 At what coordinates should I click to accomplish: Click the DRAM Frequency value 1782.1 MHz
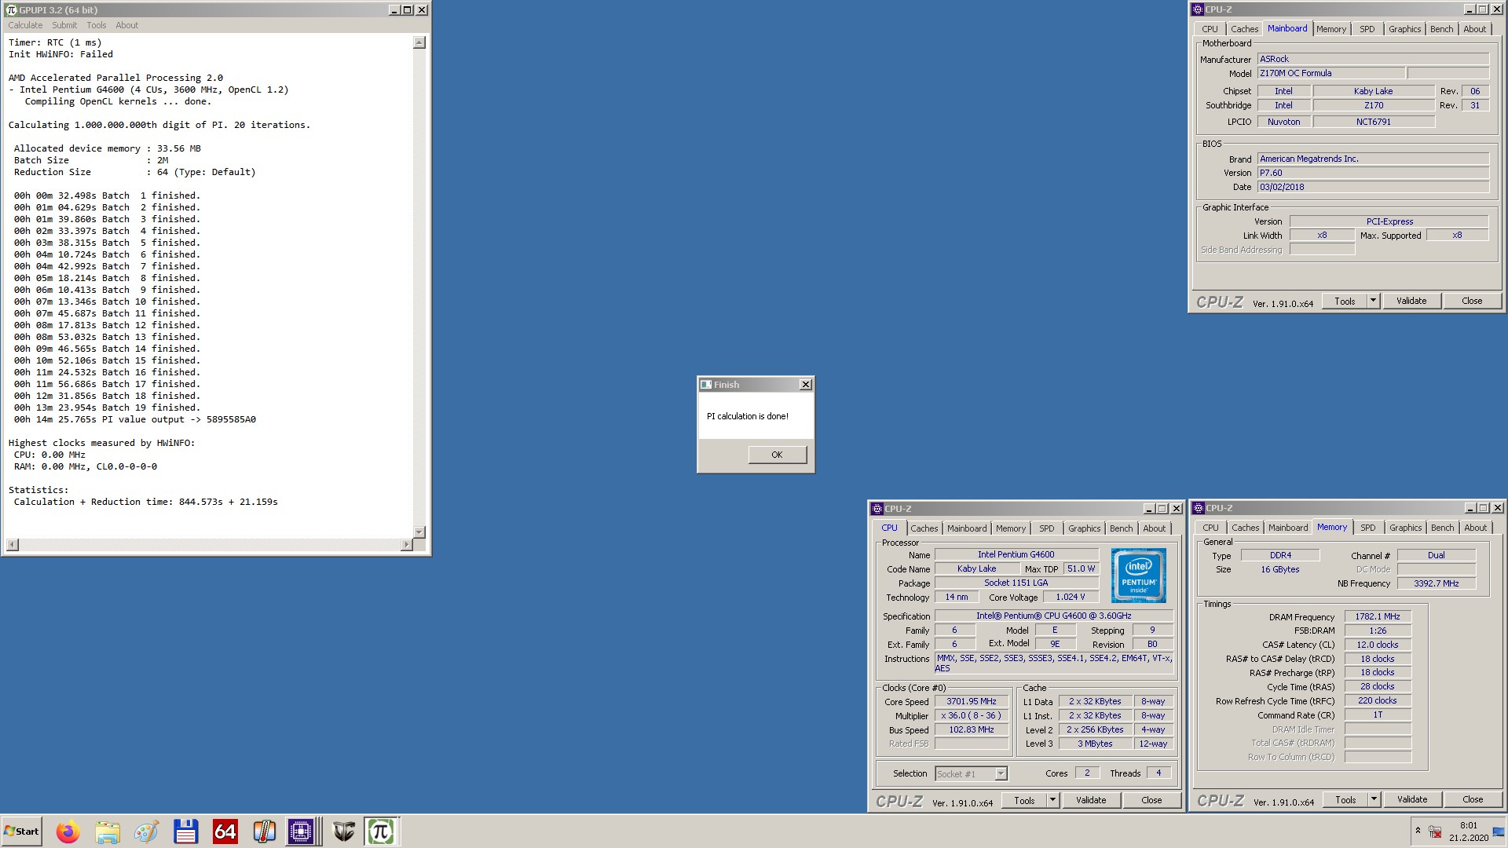tap(1378, 616)
